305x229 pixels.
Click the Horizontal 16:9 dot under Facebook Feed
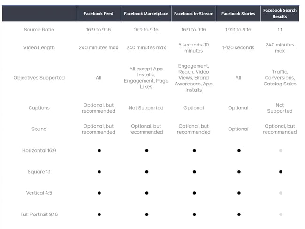coord(99,150)
